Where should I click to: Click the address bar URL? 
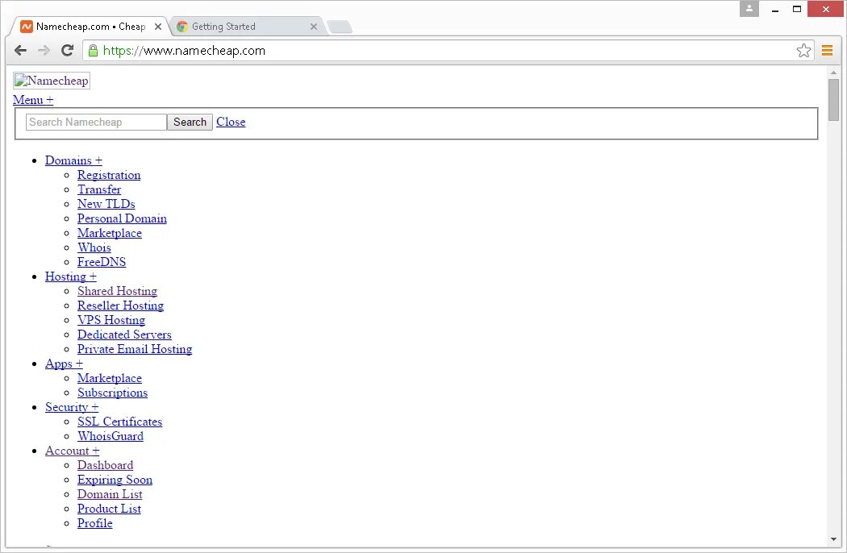[x=184, y=51]
